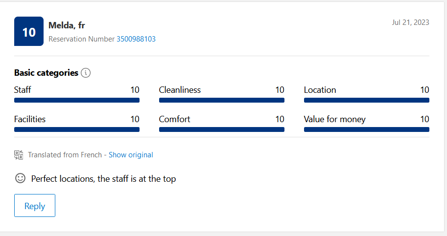
Task: Show original French review text
Action: [x=131, y=155]
